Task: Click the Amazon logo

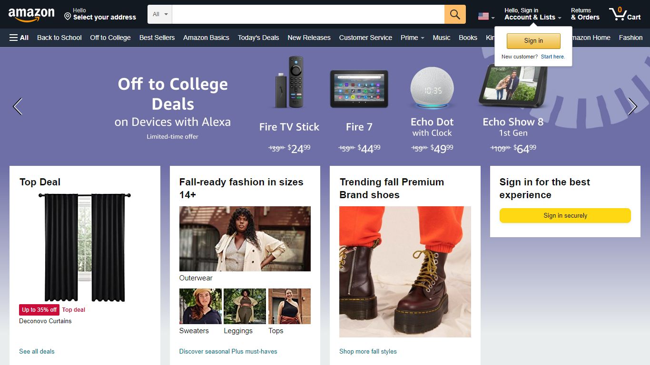Action: (x=31, y=15)
